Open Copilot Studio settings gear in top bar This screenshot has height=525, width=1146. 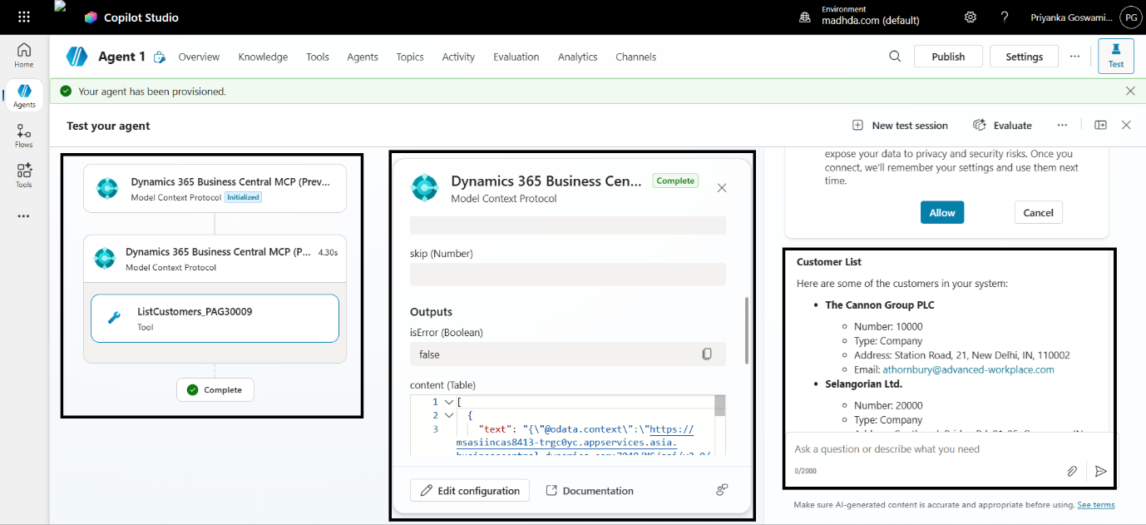click(x=970, y=17)
